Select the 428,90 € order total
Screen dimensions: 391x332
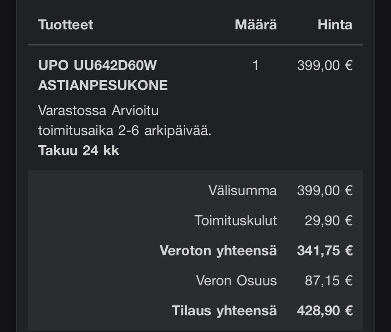(x=325, y=311)
